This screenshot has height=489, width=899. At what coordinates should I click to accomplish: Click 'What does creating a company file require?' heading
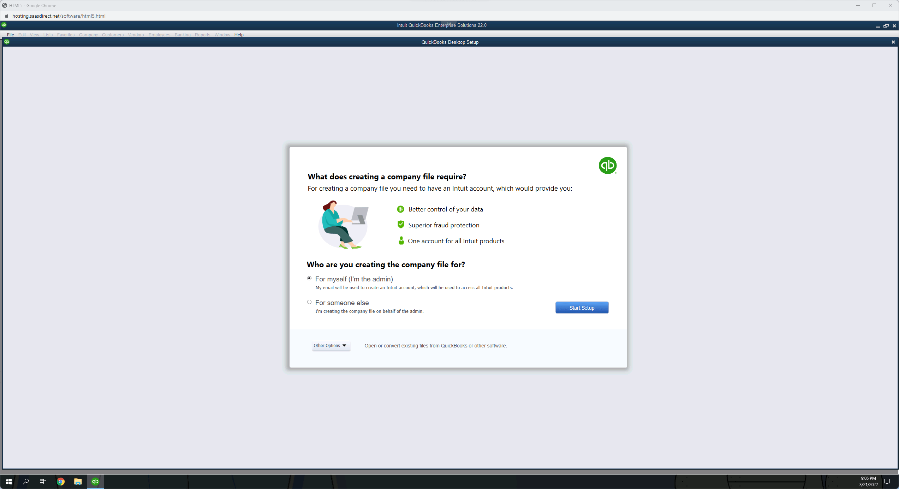pos(387,177)
